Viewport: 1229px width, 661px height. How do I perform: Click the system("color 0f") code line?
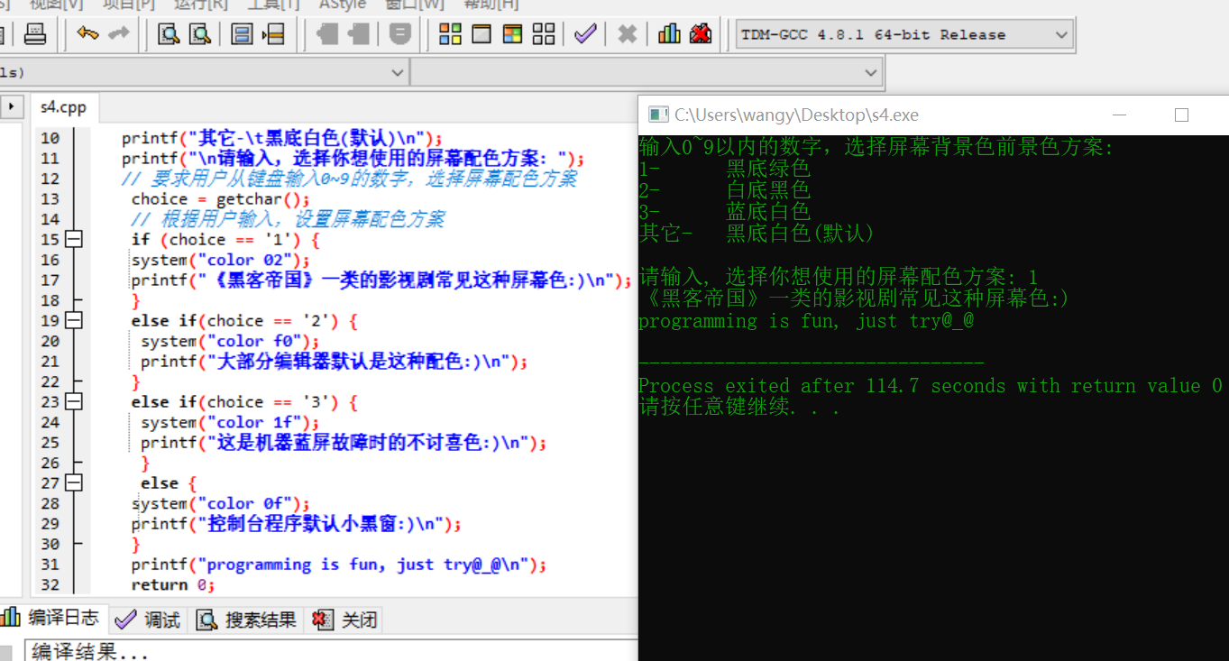[220, 504]
